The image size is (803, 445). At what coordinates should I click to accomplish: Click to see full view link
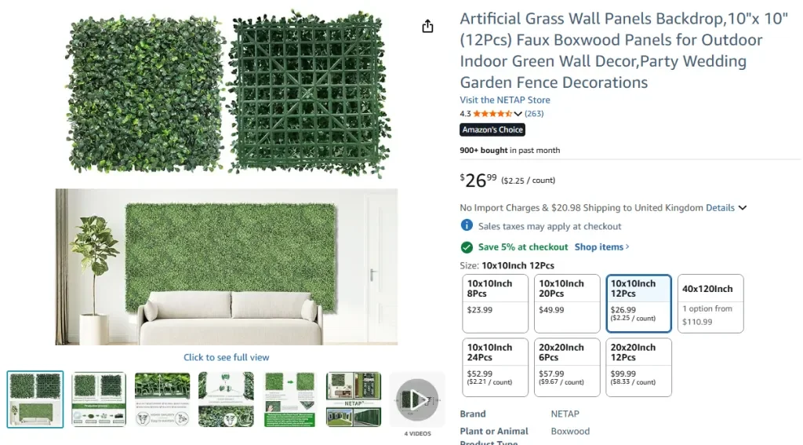click(x=226, y=357)
